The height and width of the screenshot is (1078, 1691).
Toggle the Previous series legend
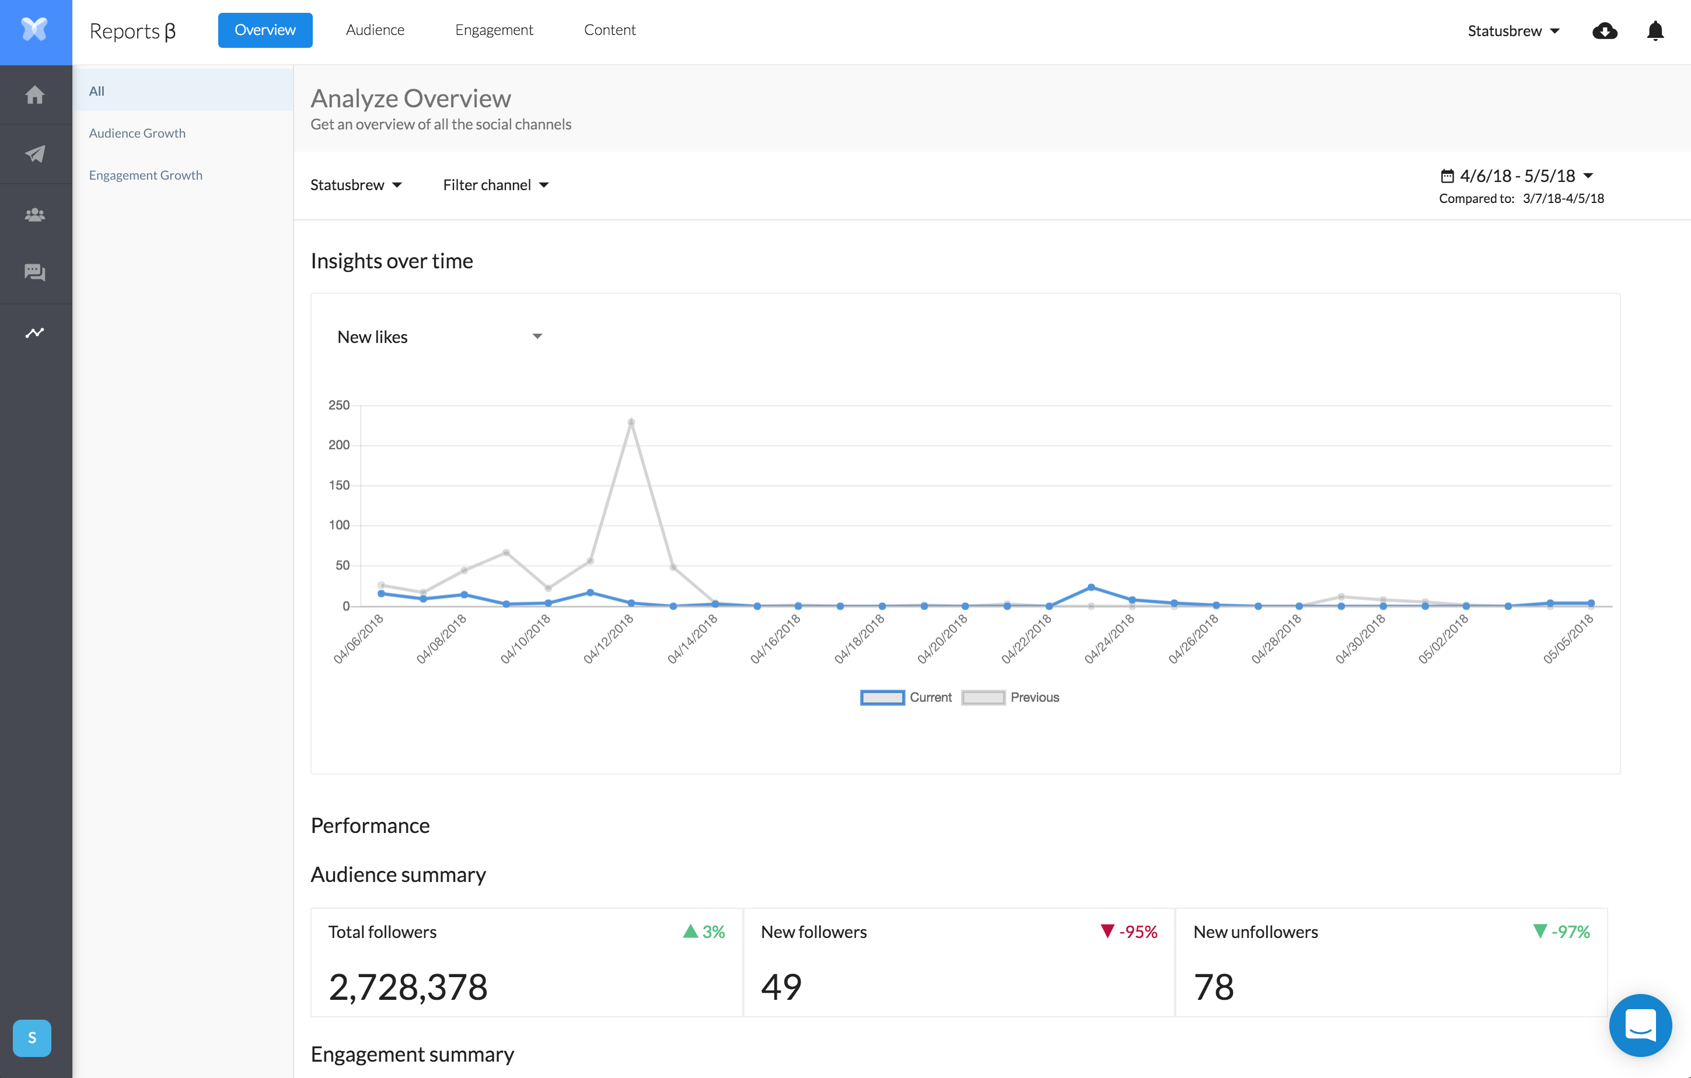(x=1010, y=697)
